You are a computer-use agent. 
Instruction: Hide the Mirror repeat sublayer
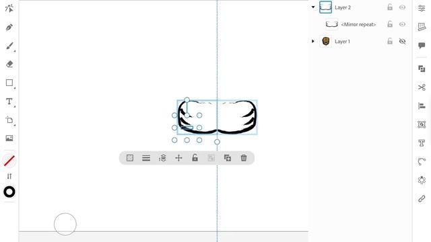pyautogui.click(x=402, y=24)
